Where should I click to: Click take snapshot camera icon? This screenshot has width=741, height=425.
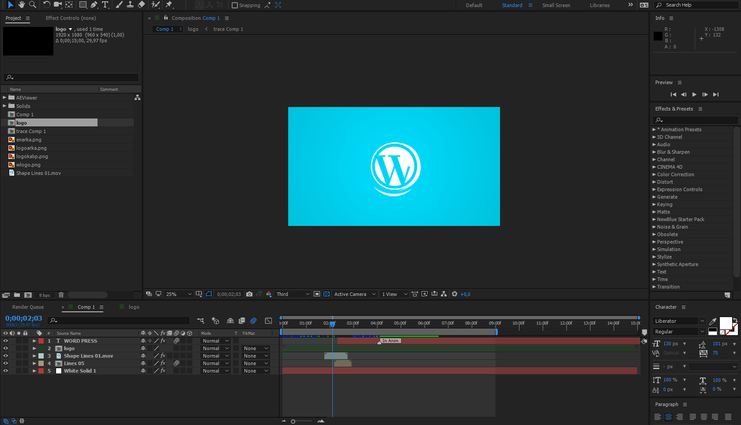[249, 294]
